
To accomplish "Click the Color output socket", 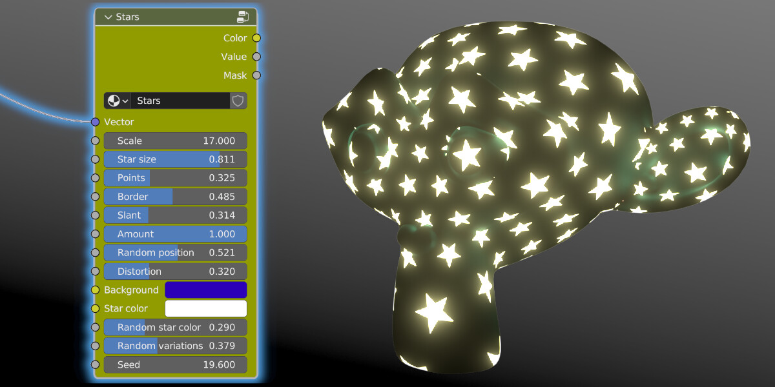I will (x=256, y=38).
